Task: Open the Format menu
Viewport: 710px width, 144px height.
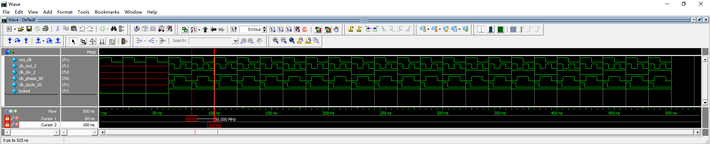Action: tap(65, 12)
